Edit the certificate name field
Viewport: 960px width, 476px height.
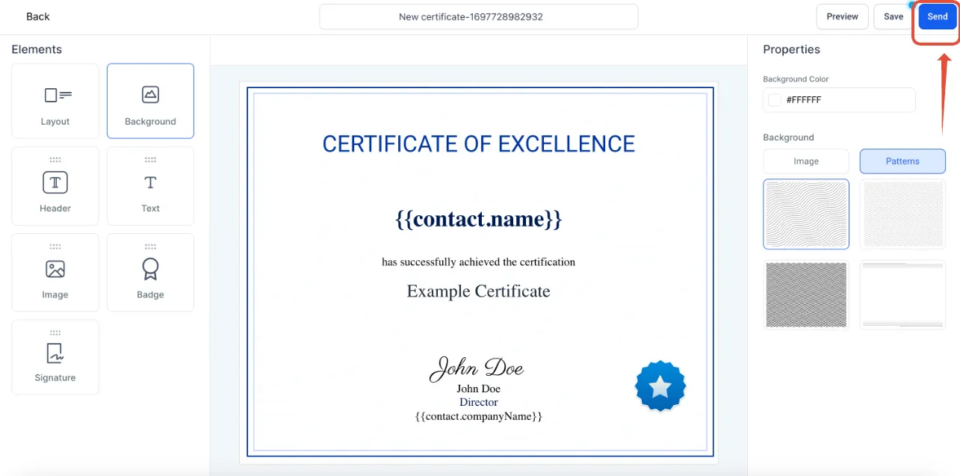(x=479, y=16)
